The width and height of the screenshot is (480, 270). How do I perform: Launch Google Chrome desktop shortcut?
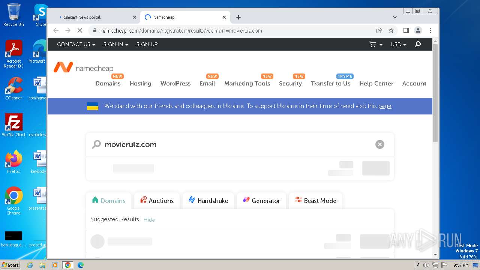(13, 201)
